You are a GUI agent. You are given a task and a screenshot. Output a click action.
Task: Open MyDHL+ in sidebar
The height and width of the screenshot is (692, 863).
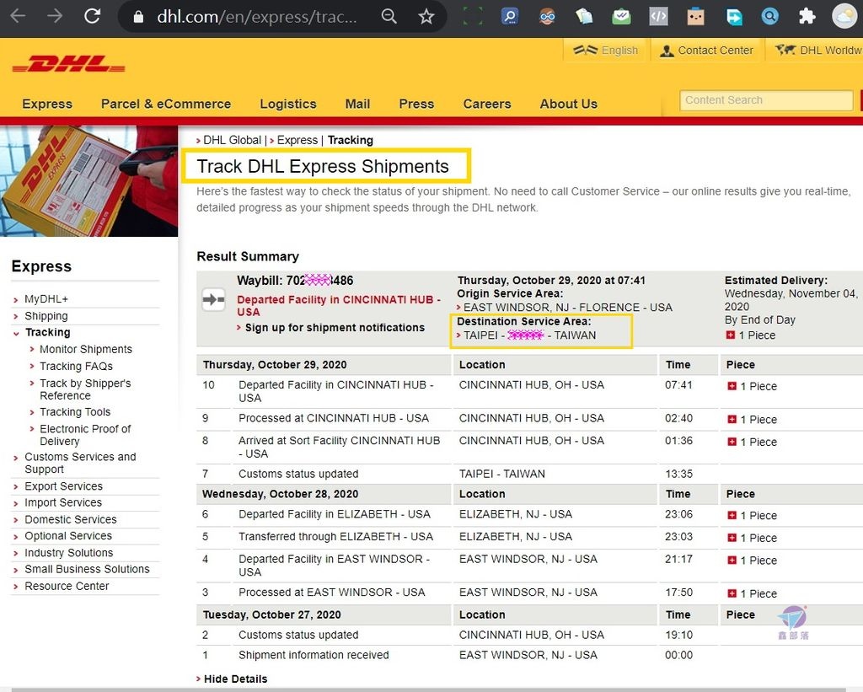[x=46, y=299]
